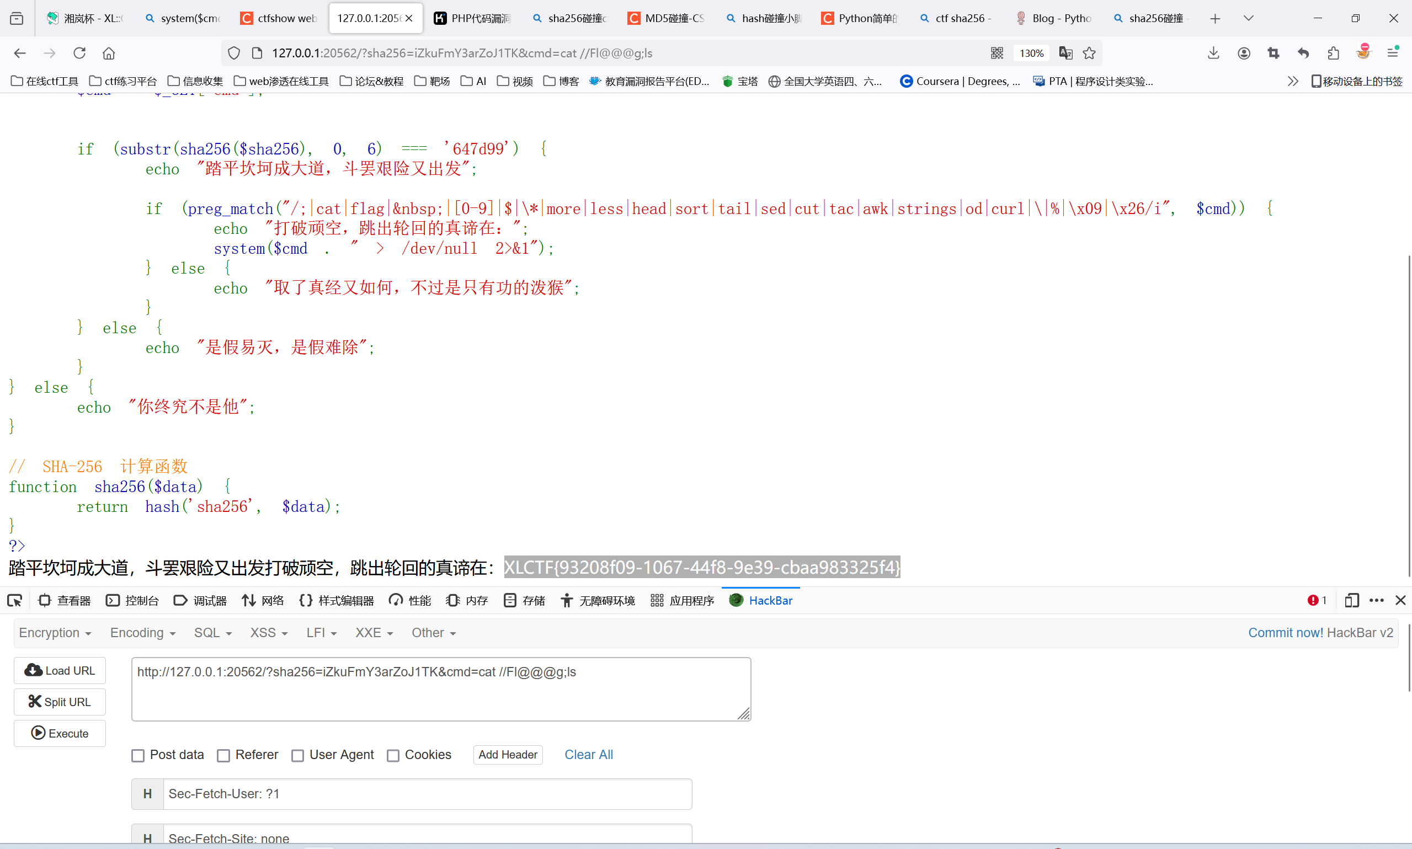Click the browser reload page icon

(79, 53)
